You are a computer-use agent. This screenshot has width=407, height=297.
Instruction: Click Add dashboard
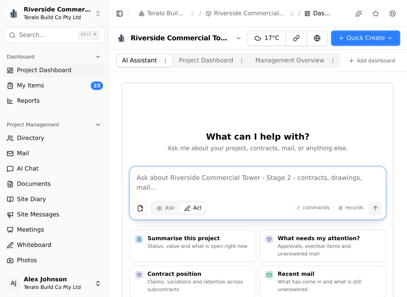click(372, 61)
